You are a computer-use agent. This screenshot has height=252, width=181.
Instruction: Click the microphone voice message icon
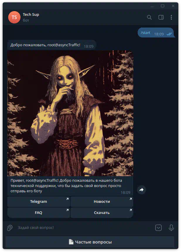pos(171,227)
